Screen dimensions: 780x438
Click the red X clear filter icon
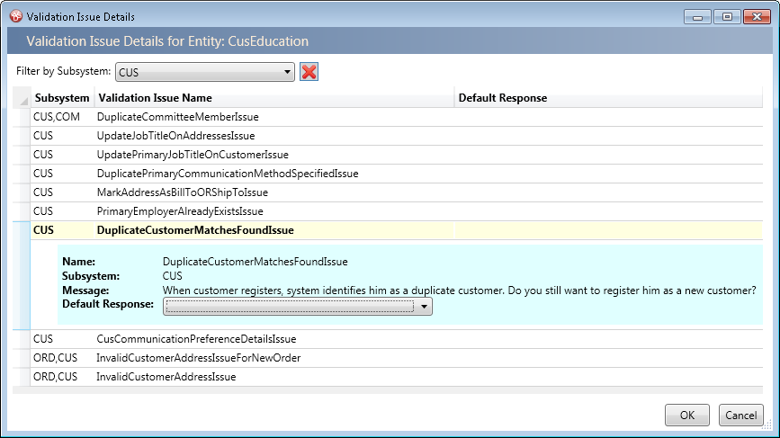pos(309,72)
